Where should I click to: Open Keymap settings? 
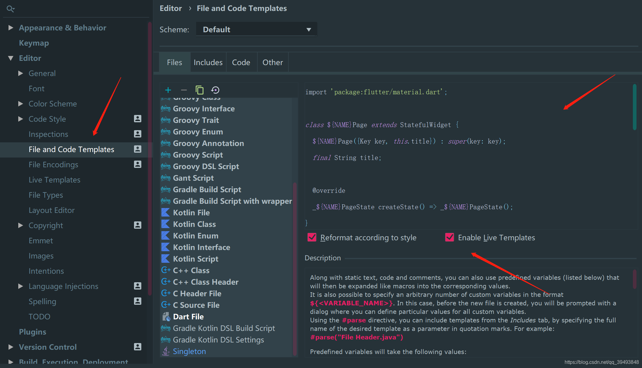click(34, 43)
